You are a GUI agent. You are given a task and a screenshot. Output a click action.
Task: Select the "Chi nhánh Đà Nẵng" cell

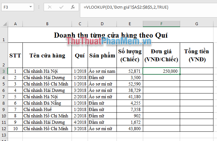(x=47, y=103)
